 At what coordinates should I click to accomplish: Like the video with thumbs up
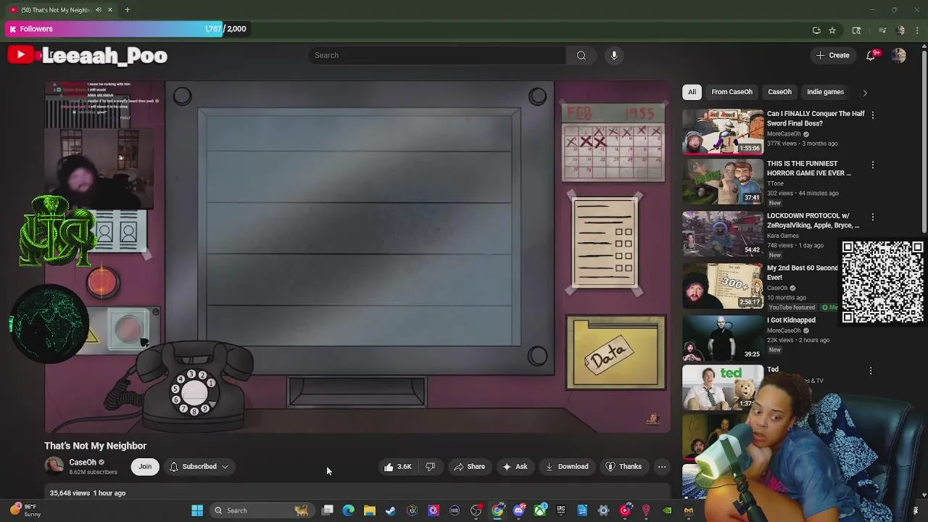[397, 467]
